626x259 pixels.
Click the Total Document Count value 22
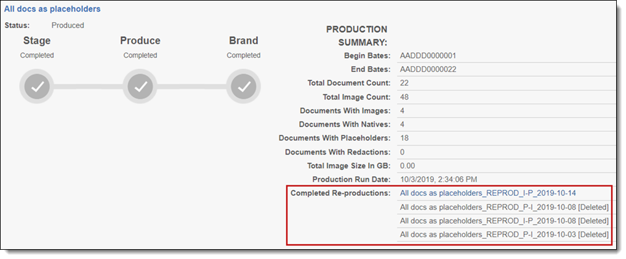point(404,83)
